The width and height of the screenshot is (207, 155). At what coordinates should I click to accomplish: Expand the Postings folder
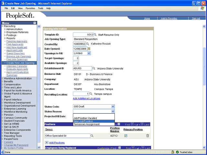[5, 35]
